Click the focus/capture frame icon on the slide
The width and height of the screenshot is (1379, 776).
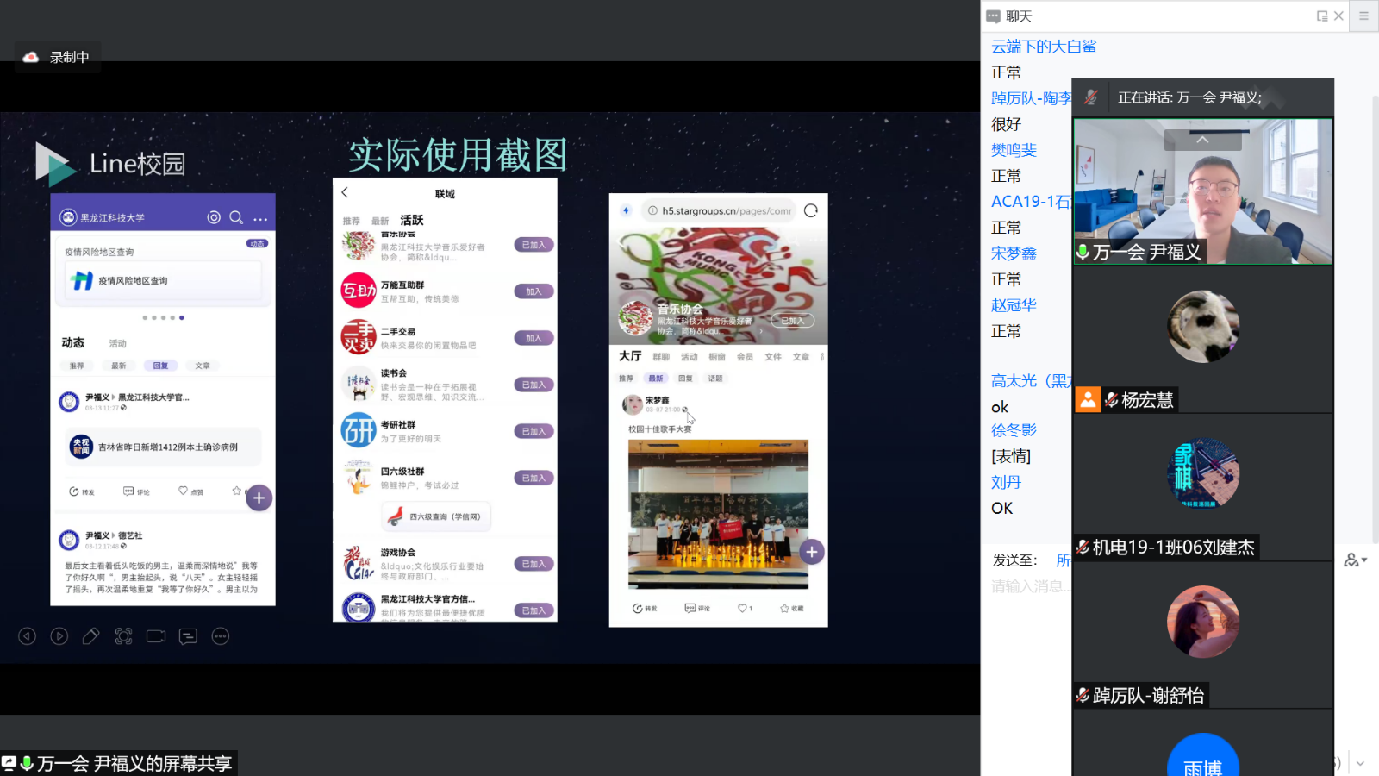tap(123, 636)
